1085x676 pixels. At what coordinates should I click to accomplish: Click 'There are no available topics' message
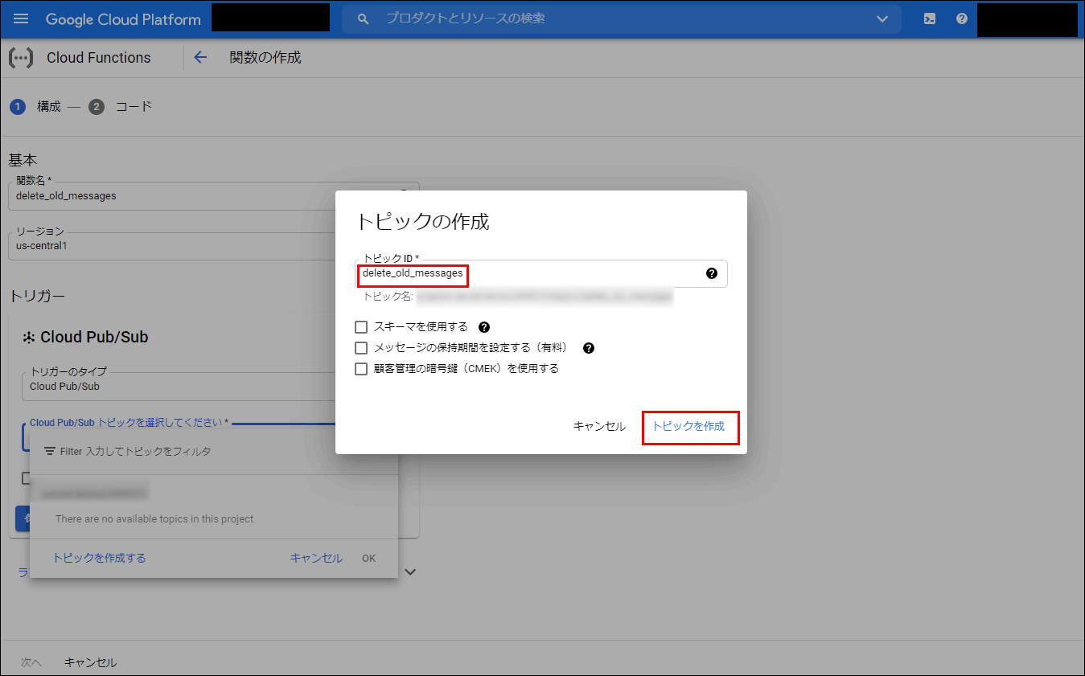154,519
